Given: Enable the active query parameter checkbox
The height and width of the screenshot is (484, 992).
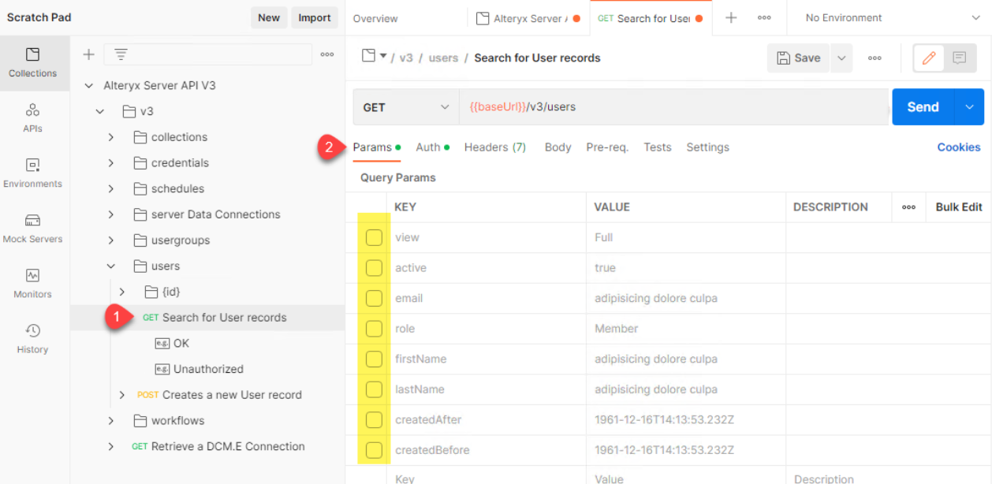Looking at the screenshot, I should [x=373, y=267].
